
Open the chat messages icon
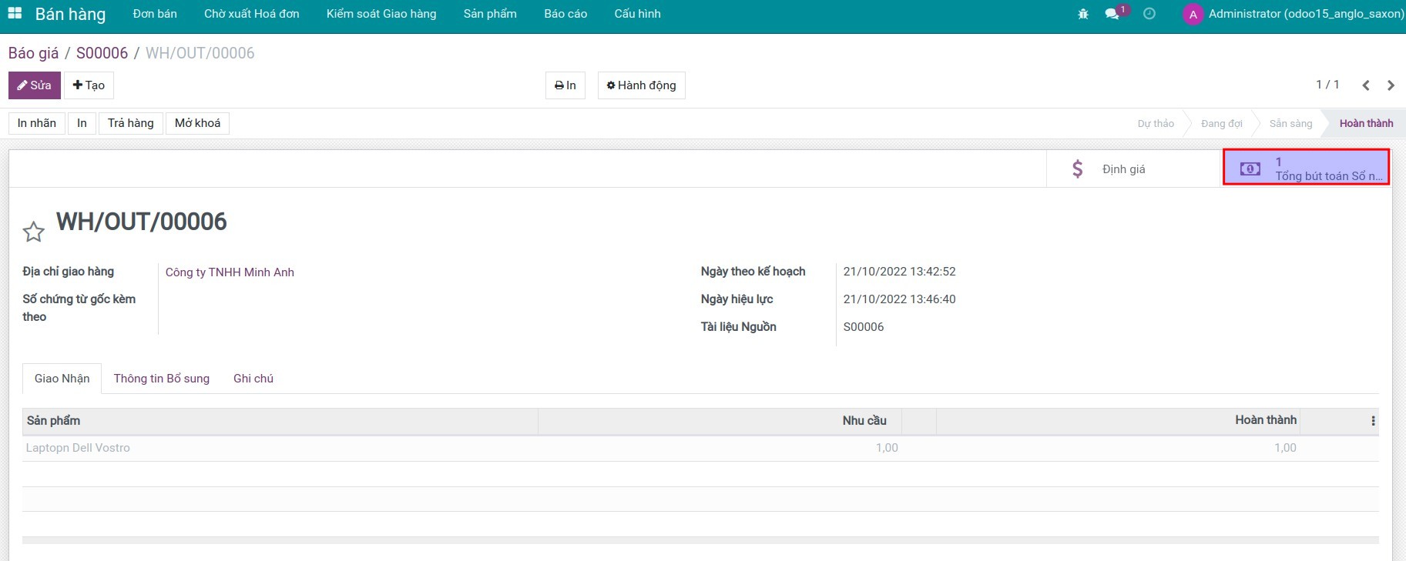pos(1112,14)
